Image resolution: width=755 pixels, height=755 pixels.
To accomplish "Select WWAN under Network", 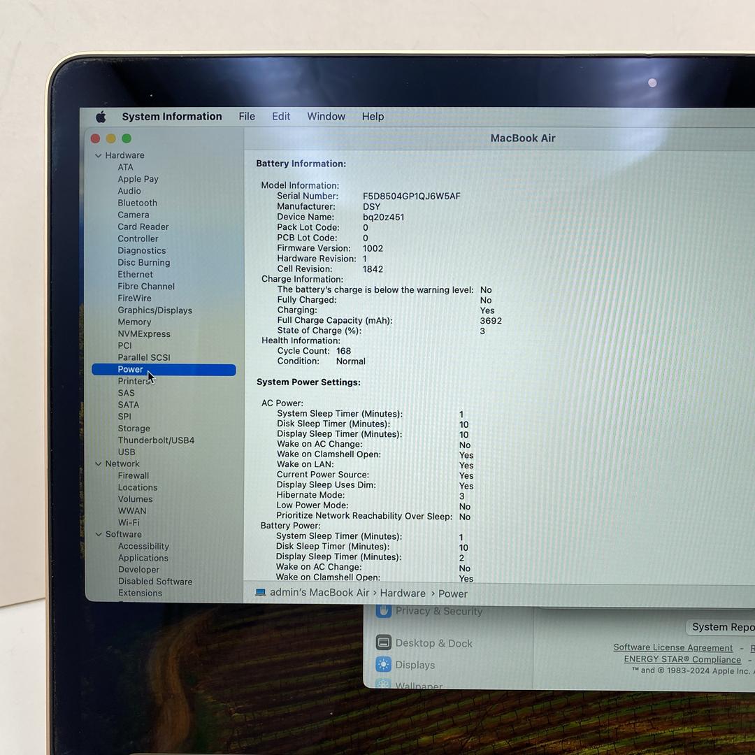I will (x=132, y=511).
